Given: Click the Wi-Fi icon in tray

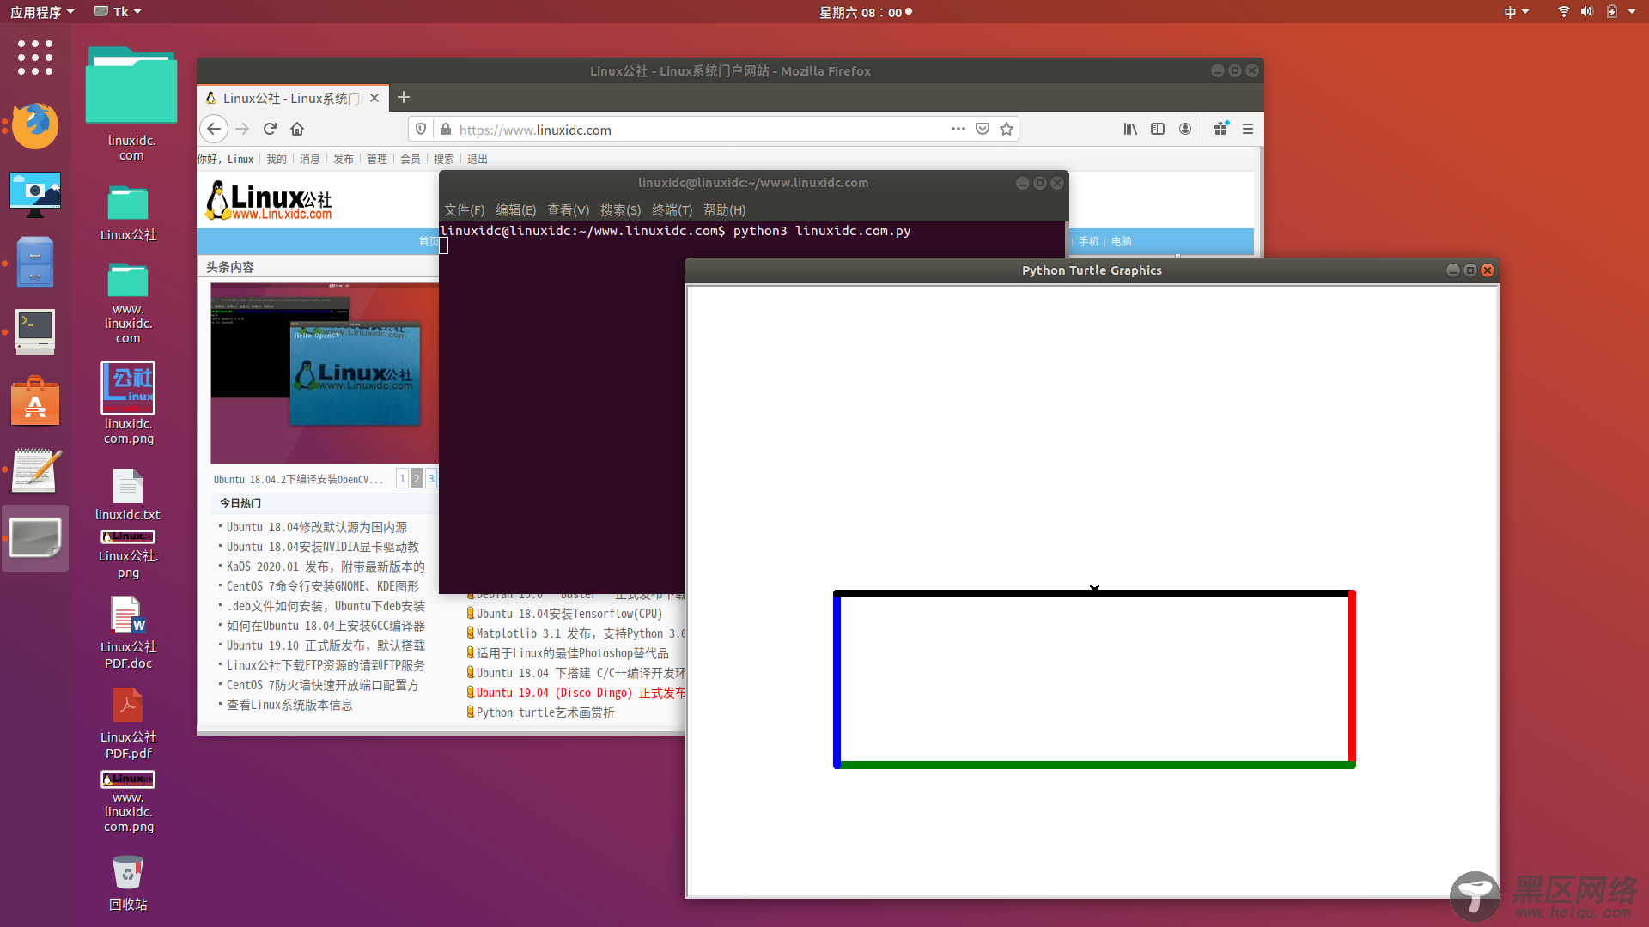Looking at the screenshot, I should 1563,12.
